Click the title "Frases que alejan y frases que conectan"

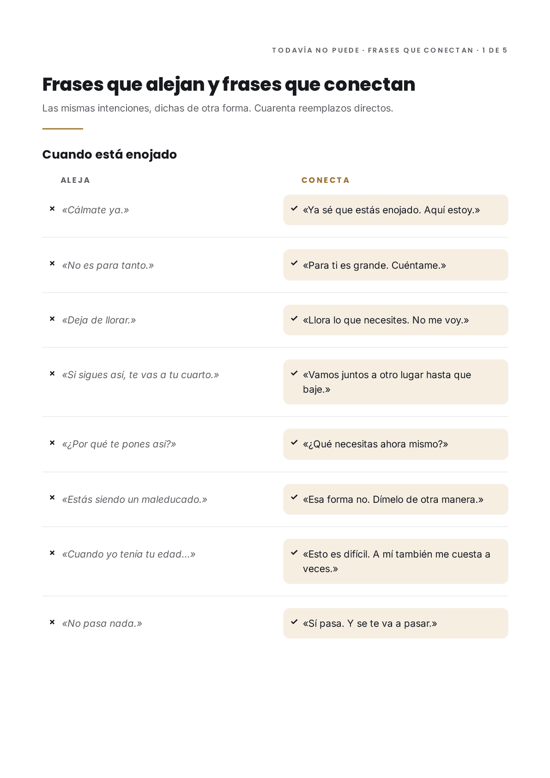pos(229,84)
